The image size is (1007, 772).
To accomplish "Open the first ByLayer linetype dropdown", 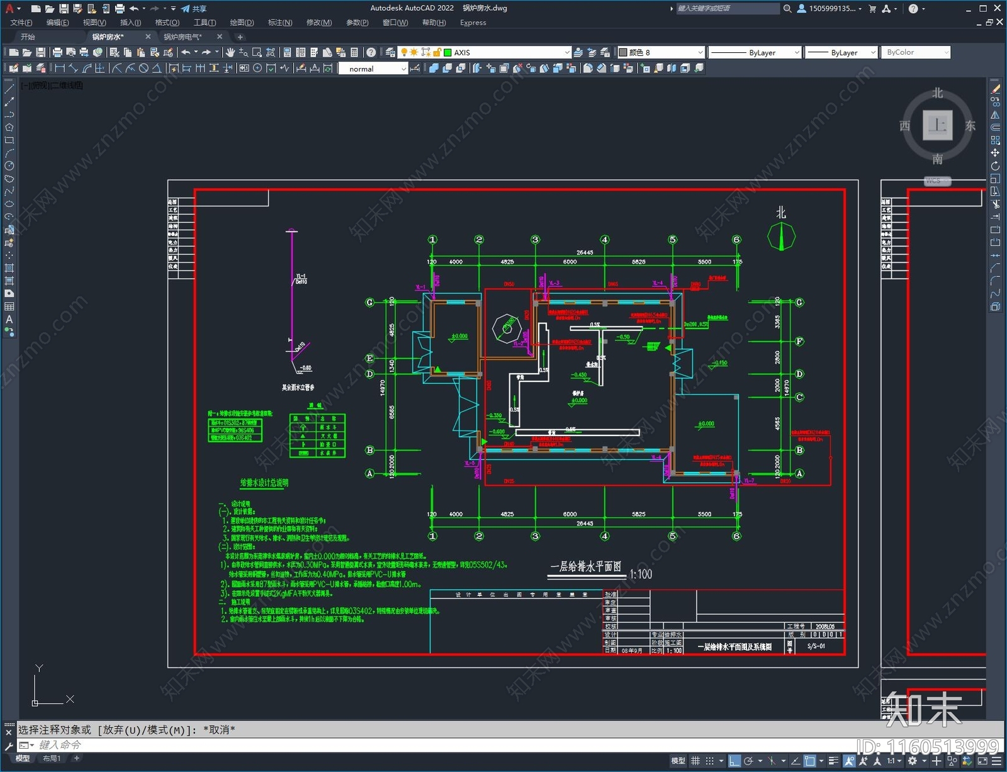I will (x=797, y=53).
